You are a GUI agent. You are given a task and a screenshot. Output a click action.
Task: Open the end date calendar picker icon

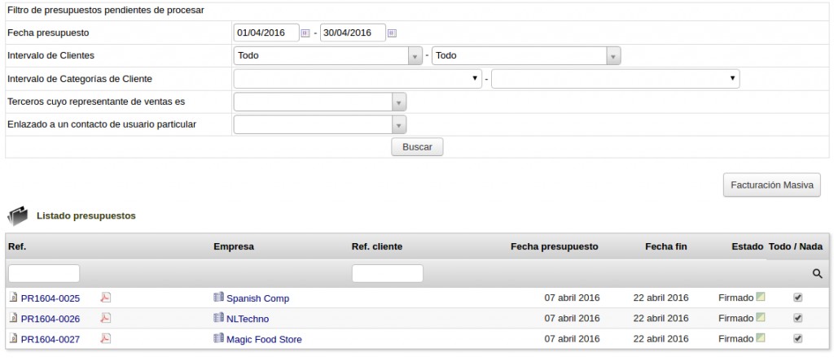tap(392, 33)
